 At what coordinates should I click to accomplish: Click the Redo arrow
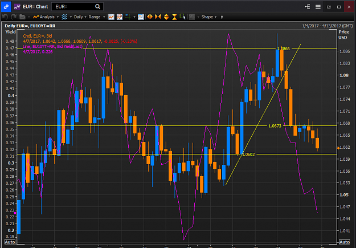[14, 17]
